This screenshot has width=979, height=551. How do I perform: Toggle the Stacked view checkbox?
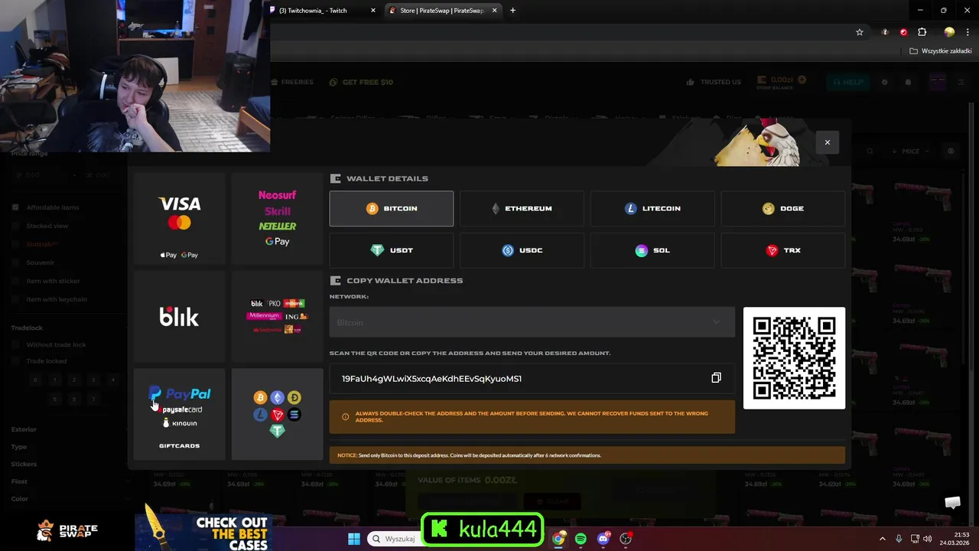click(x=15, y=226)
